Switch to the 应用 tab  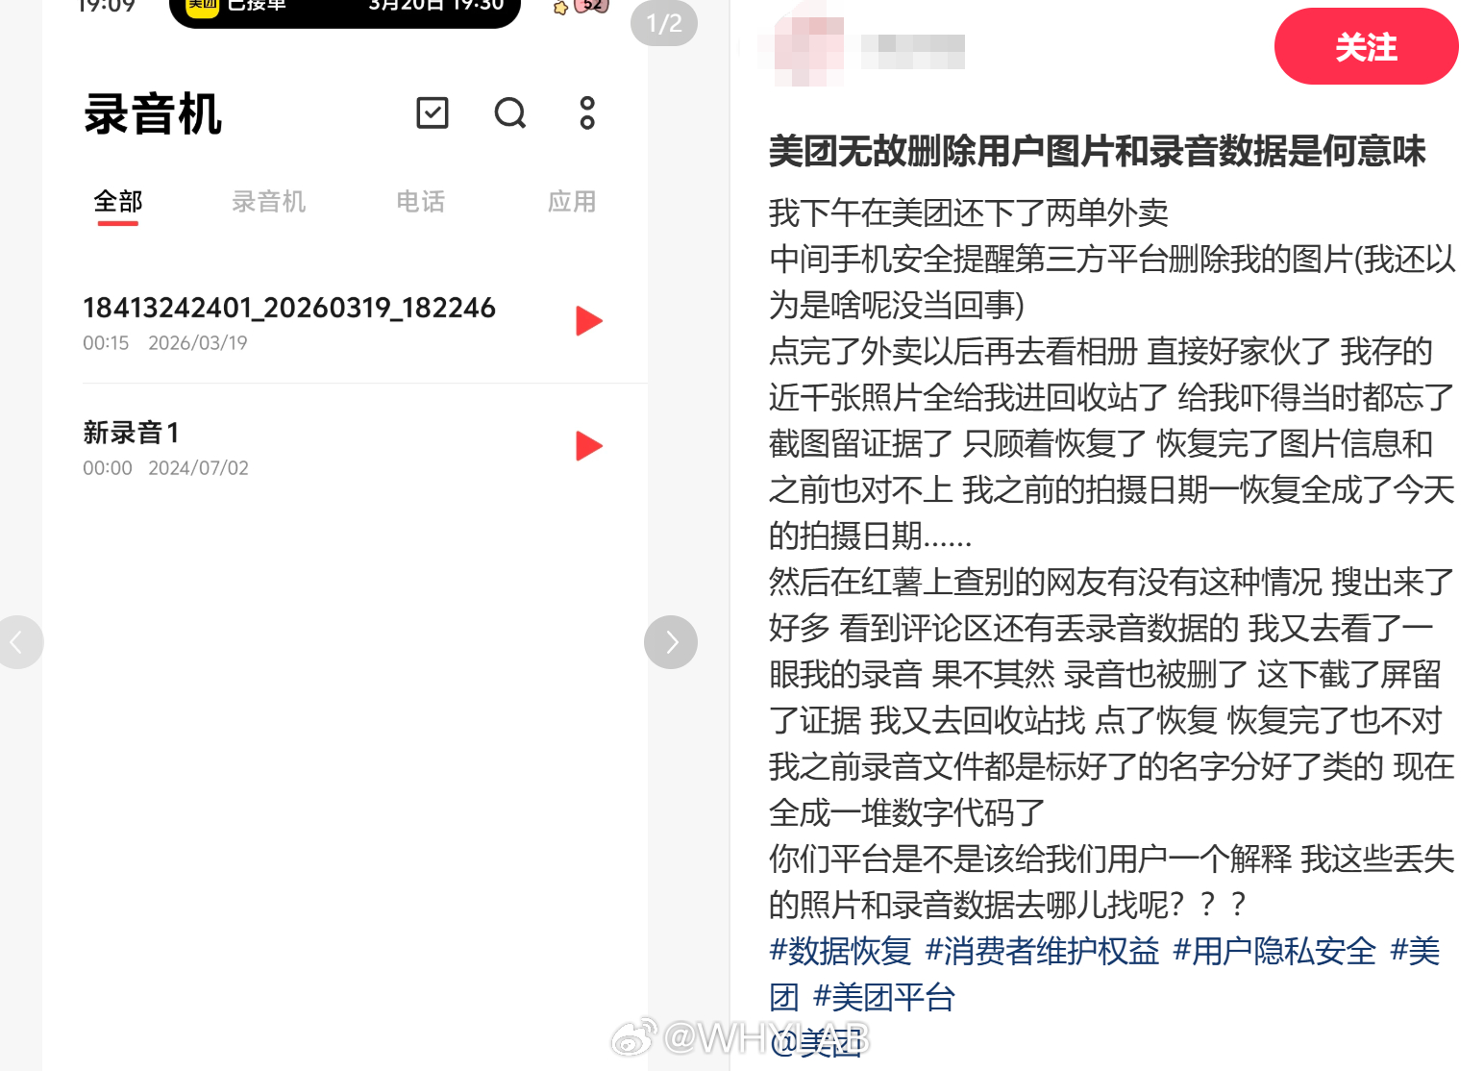click(572, 202)
